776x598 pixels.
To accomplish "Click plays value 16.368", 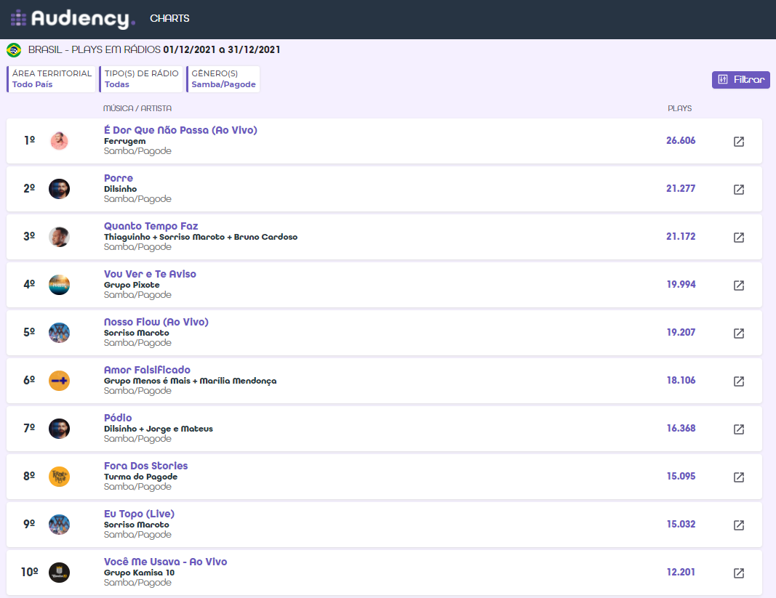I will click(681, 429).
